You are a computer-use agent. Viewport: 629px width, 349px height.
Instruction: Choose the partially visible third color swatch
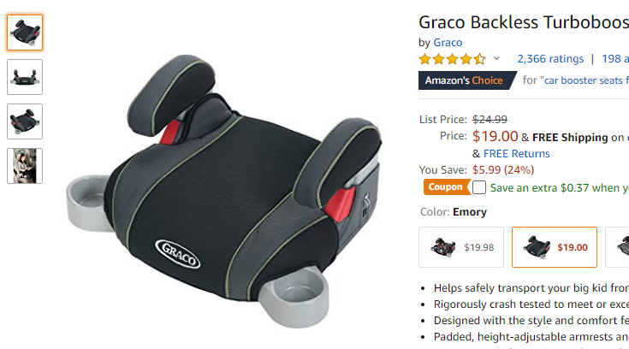(x=617, y=247)
